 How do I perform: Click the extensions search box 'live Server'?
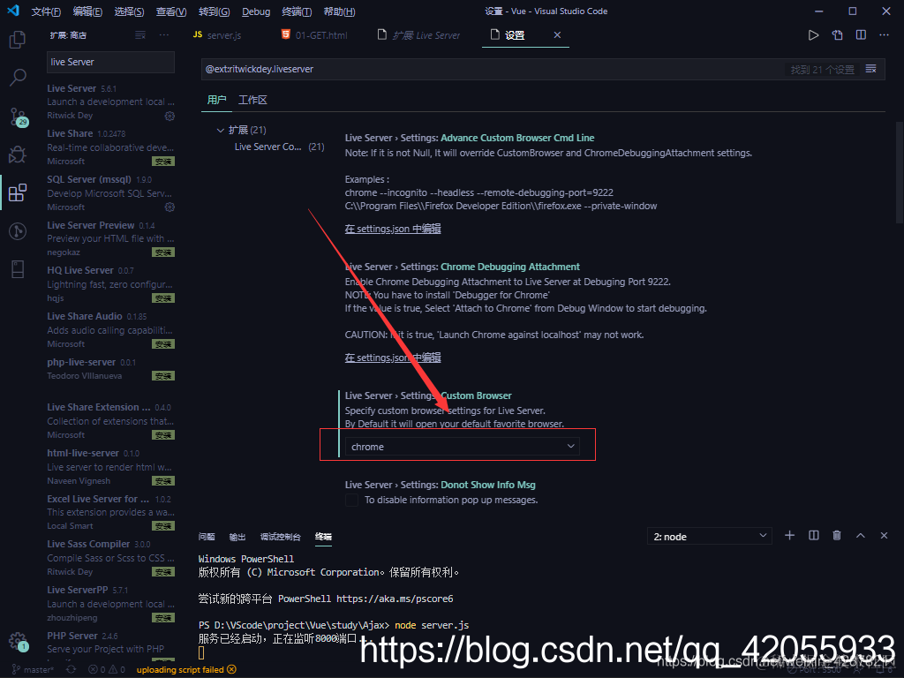coord(110,63)
